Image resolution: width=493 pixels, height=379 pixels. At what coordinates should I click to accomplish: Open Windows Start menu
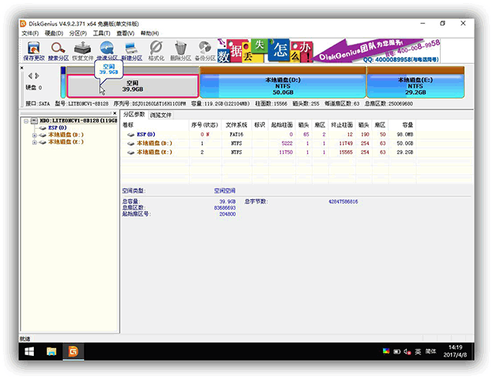[x=29, y=351]
